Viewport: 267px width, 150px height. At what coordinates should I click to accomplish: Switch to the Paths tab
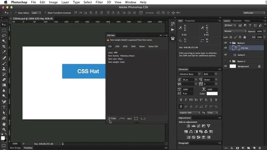coord(247,21)
